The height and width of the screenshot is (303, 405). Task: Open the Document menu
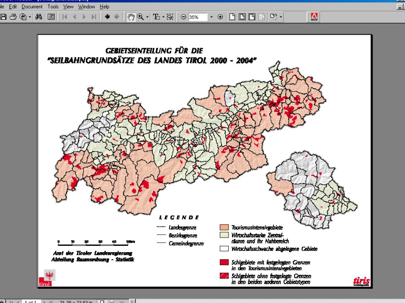32,7
